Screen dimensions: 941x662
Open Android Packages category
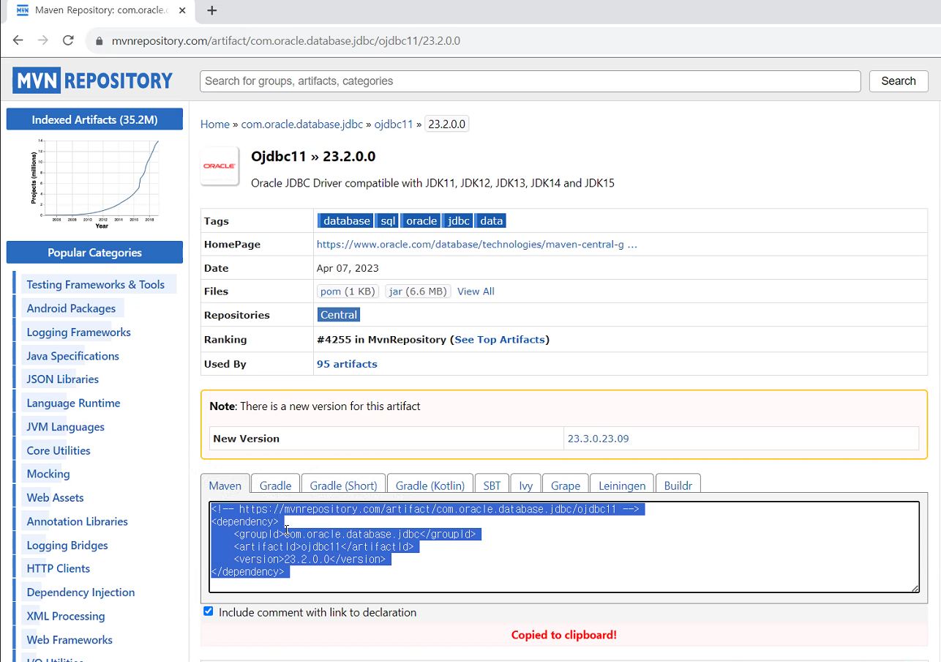(x=71, y=308)
